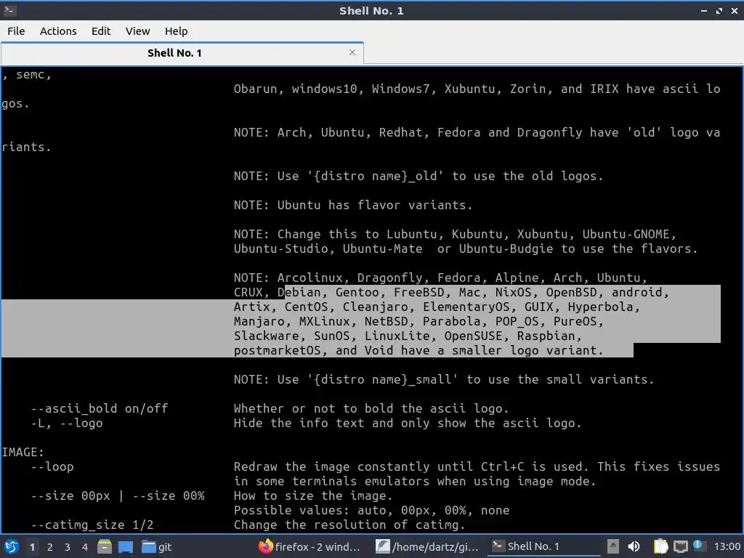Viewport: 744px width, 558px height.
Task: Click the '--ascii_bold on/off' option text
Action: click(100, 408)
